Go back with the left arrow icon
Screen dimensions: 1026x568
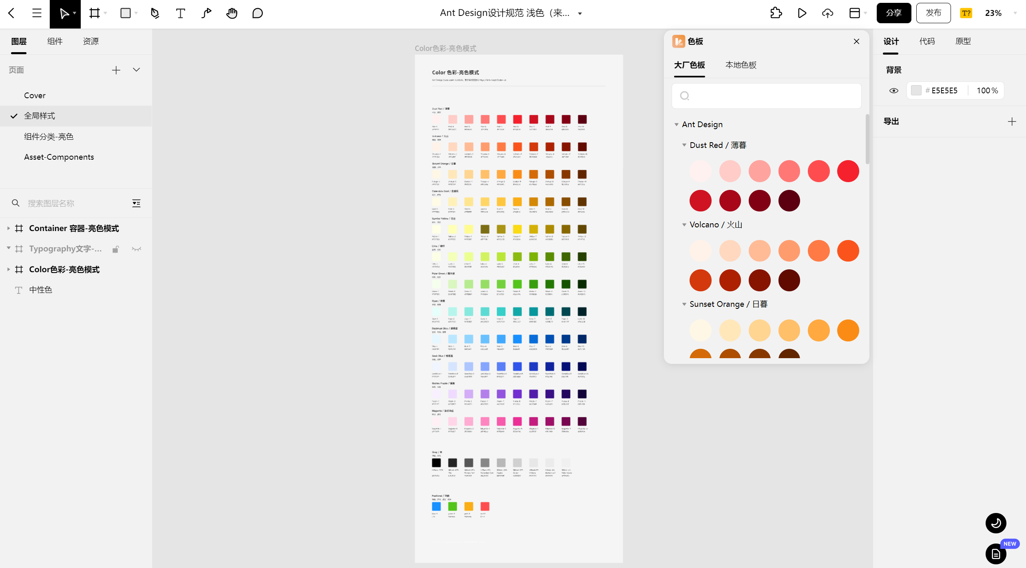(x=12, y=13)
